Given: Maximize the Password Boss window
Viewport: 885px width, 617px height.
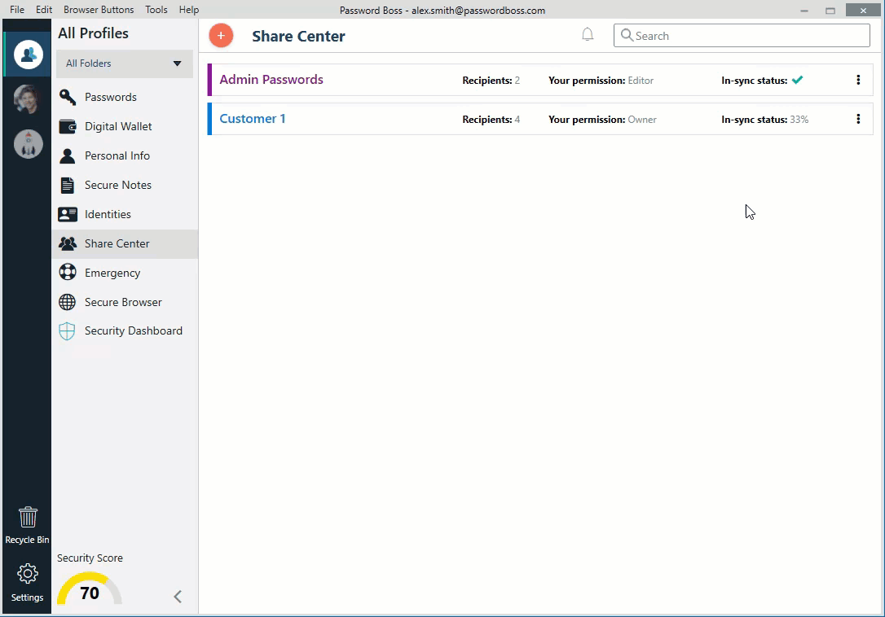Looking at the screenshot, I should pos(830,10).
